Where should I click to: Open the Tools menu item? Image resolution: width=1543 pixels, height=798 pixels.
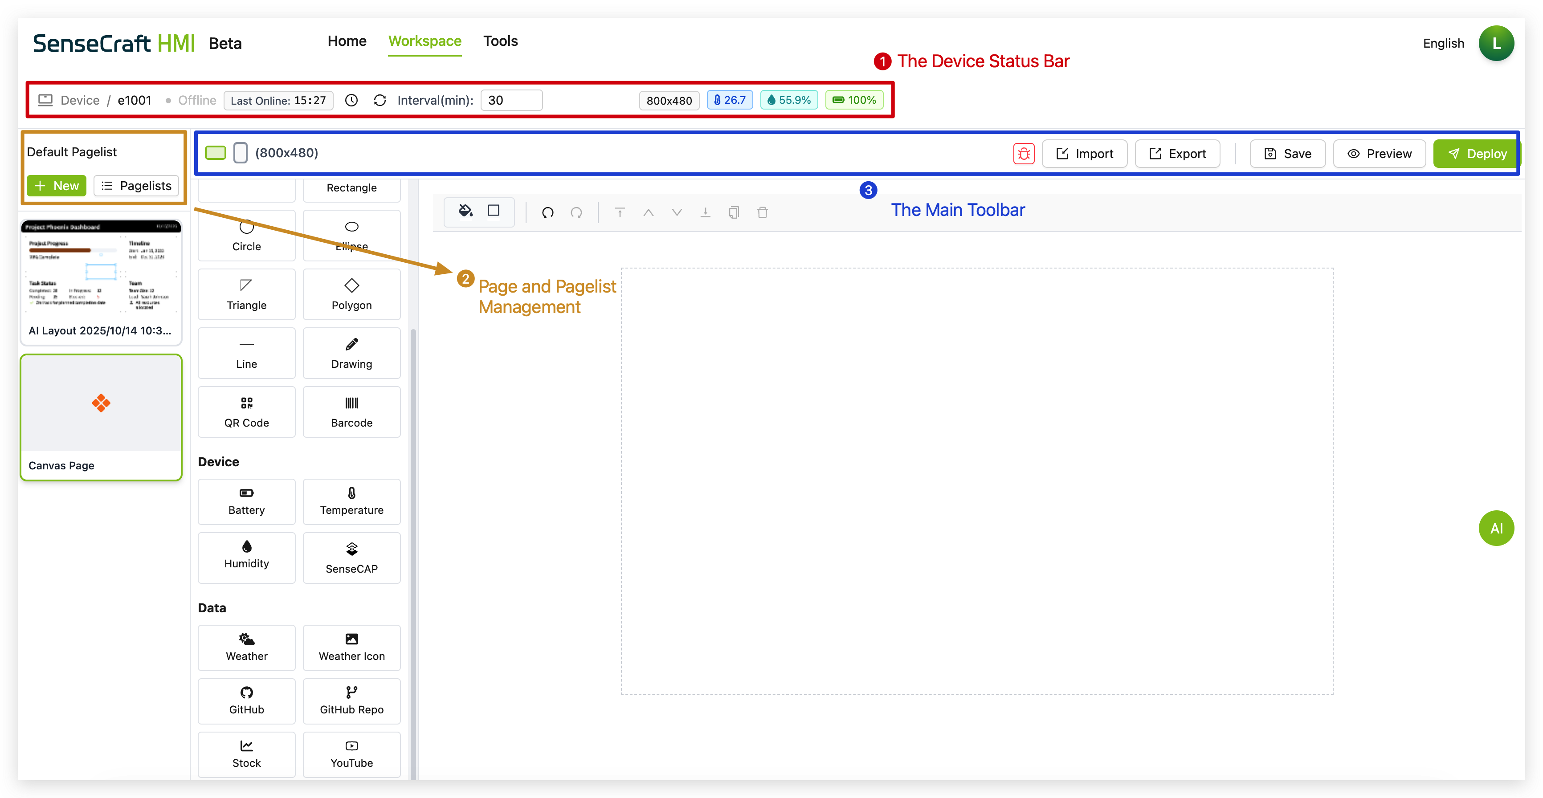pos(500,41)
